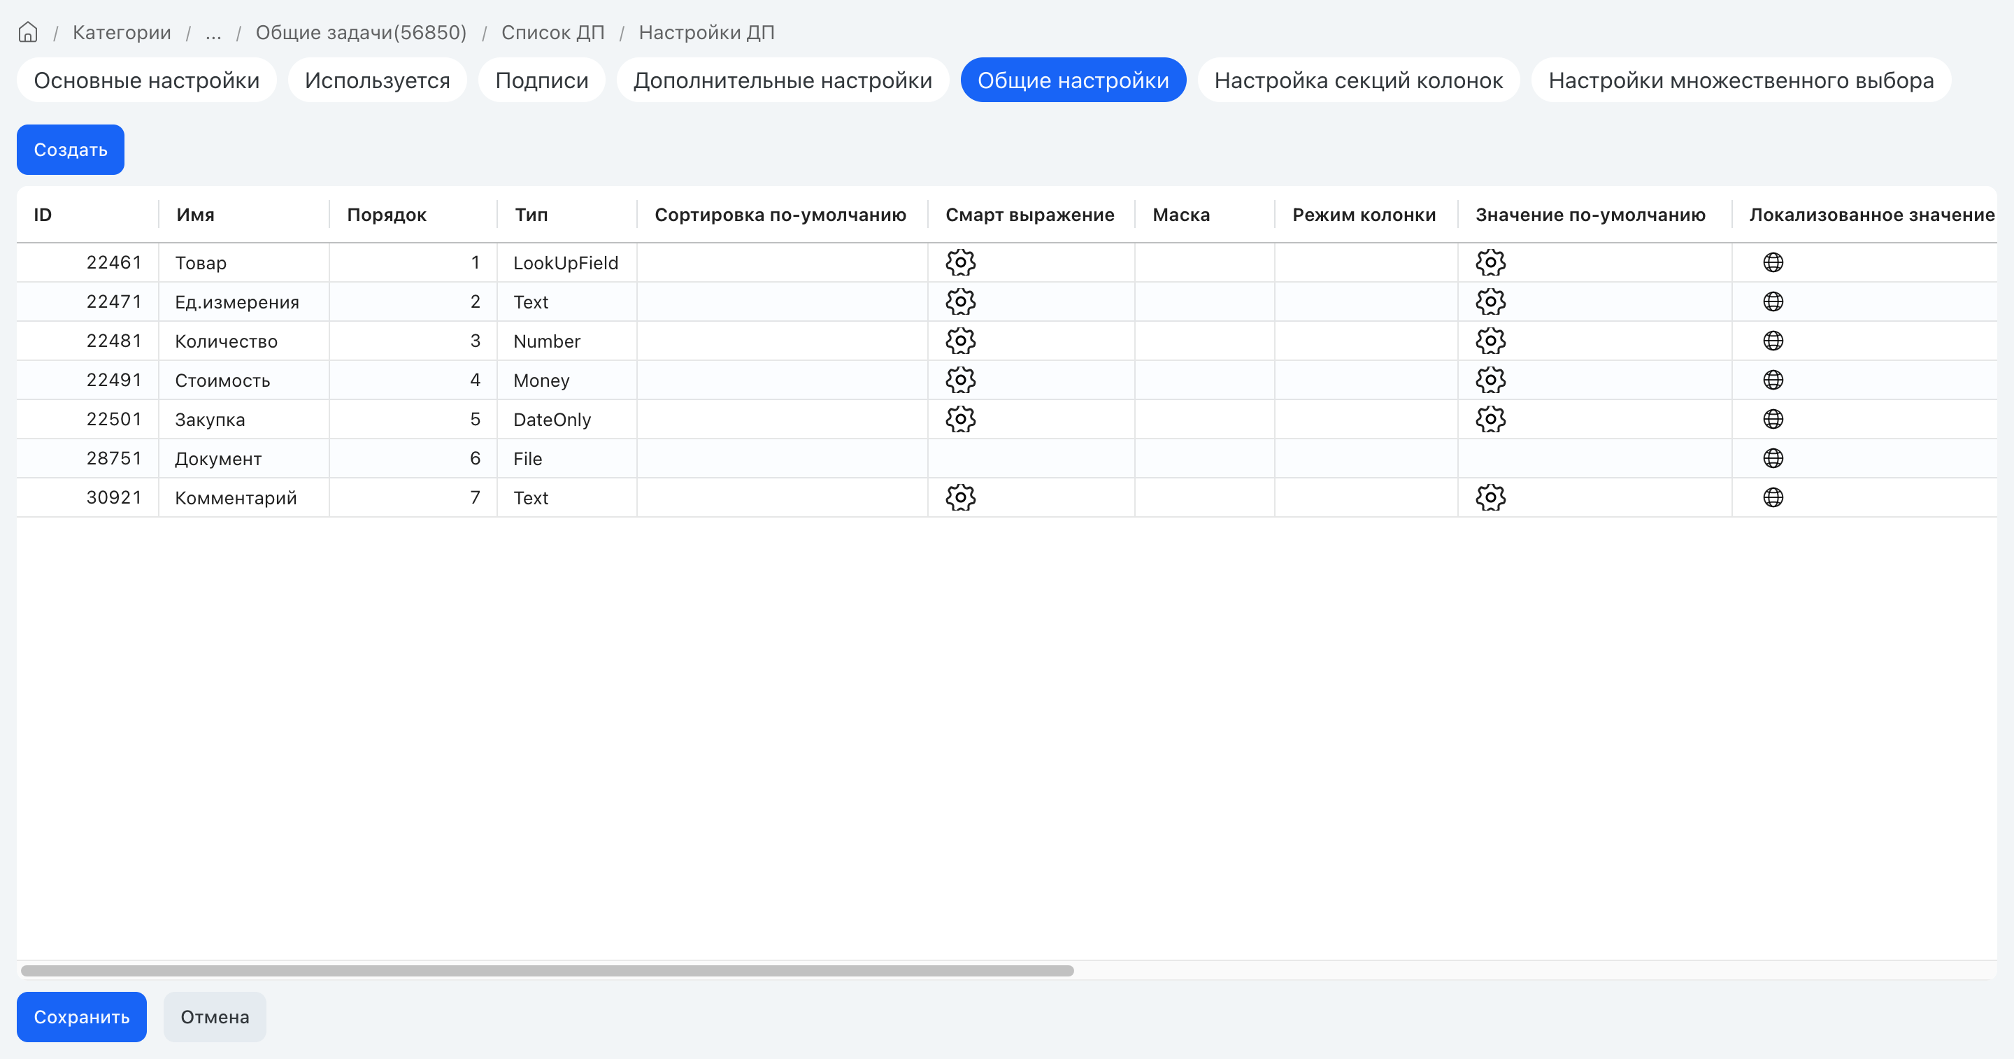Open Дополнительные настройки tab
This screenshot has height=1059, width=2014.
point(783,80)
